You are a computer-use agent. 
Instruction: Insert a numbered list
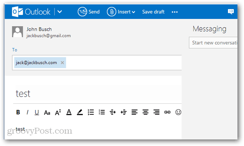click(x=91, y=112)
